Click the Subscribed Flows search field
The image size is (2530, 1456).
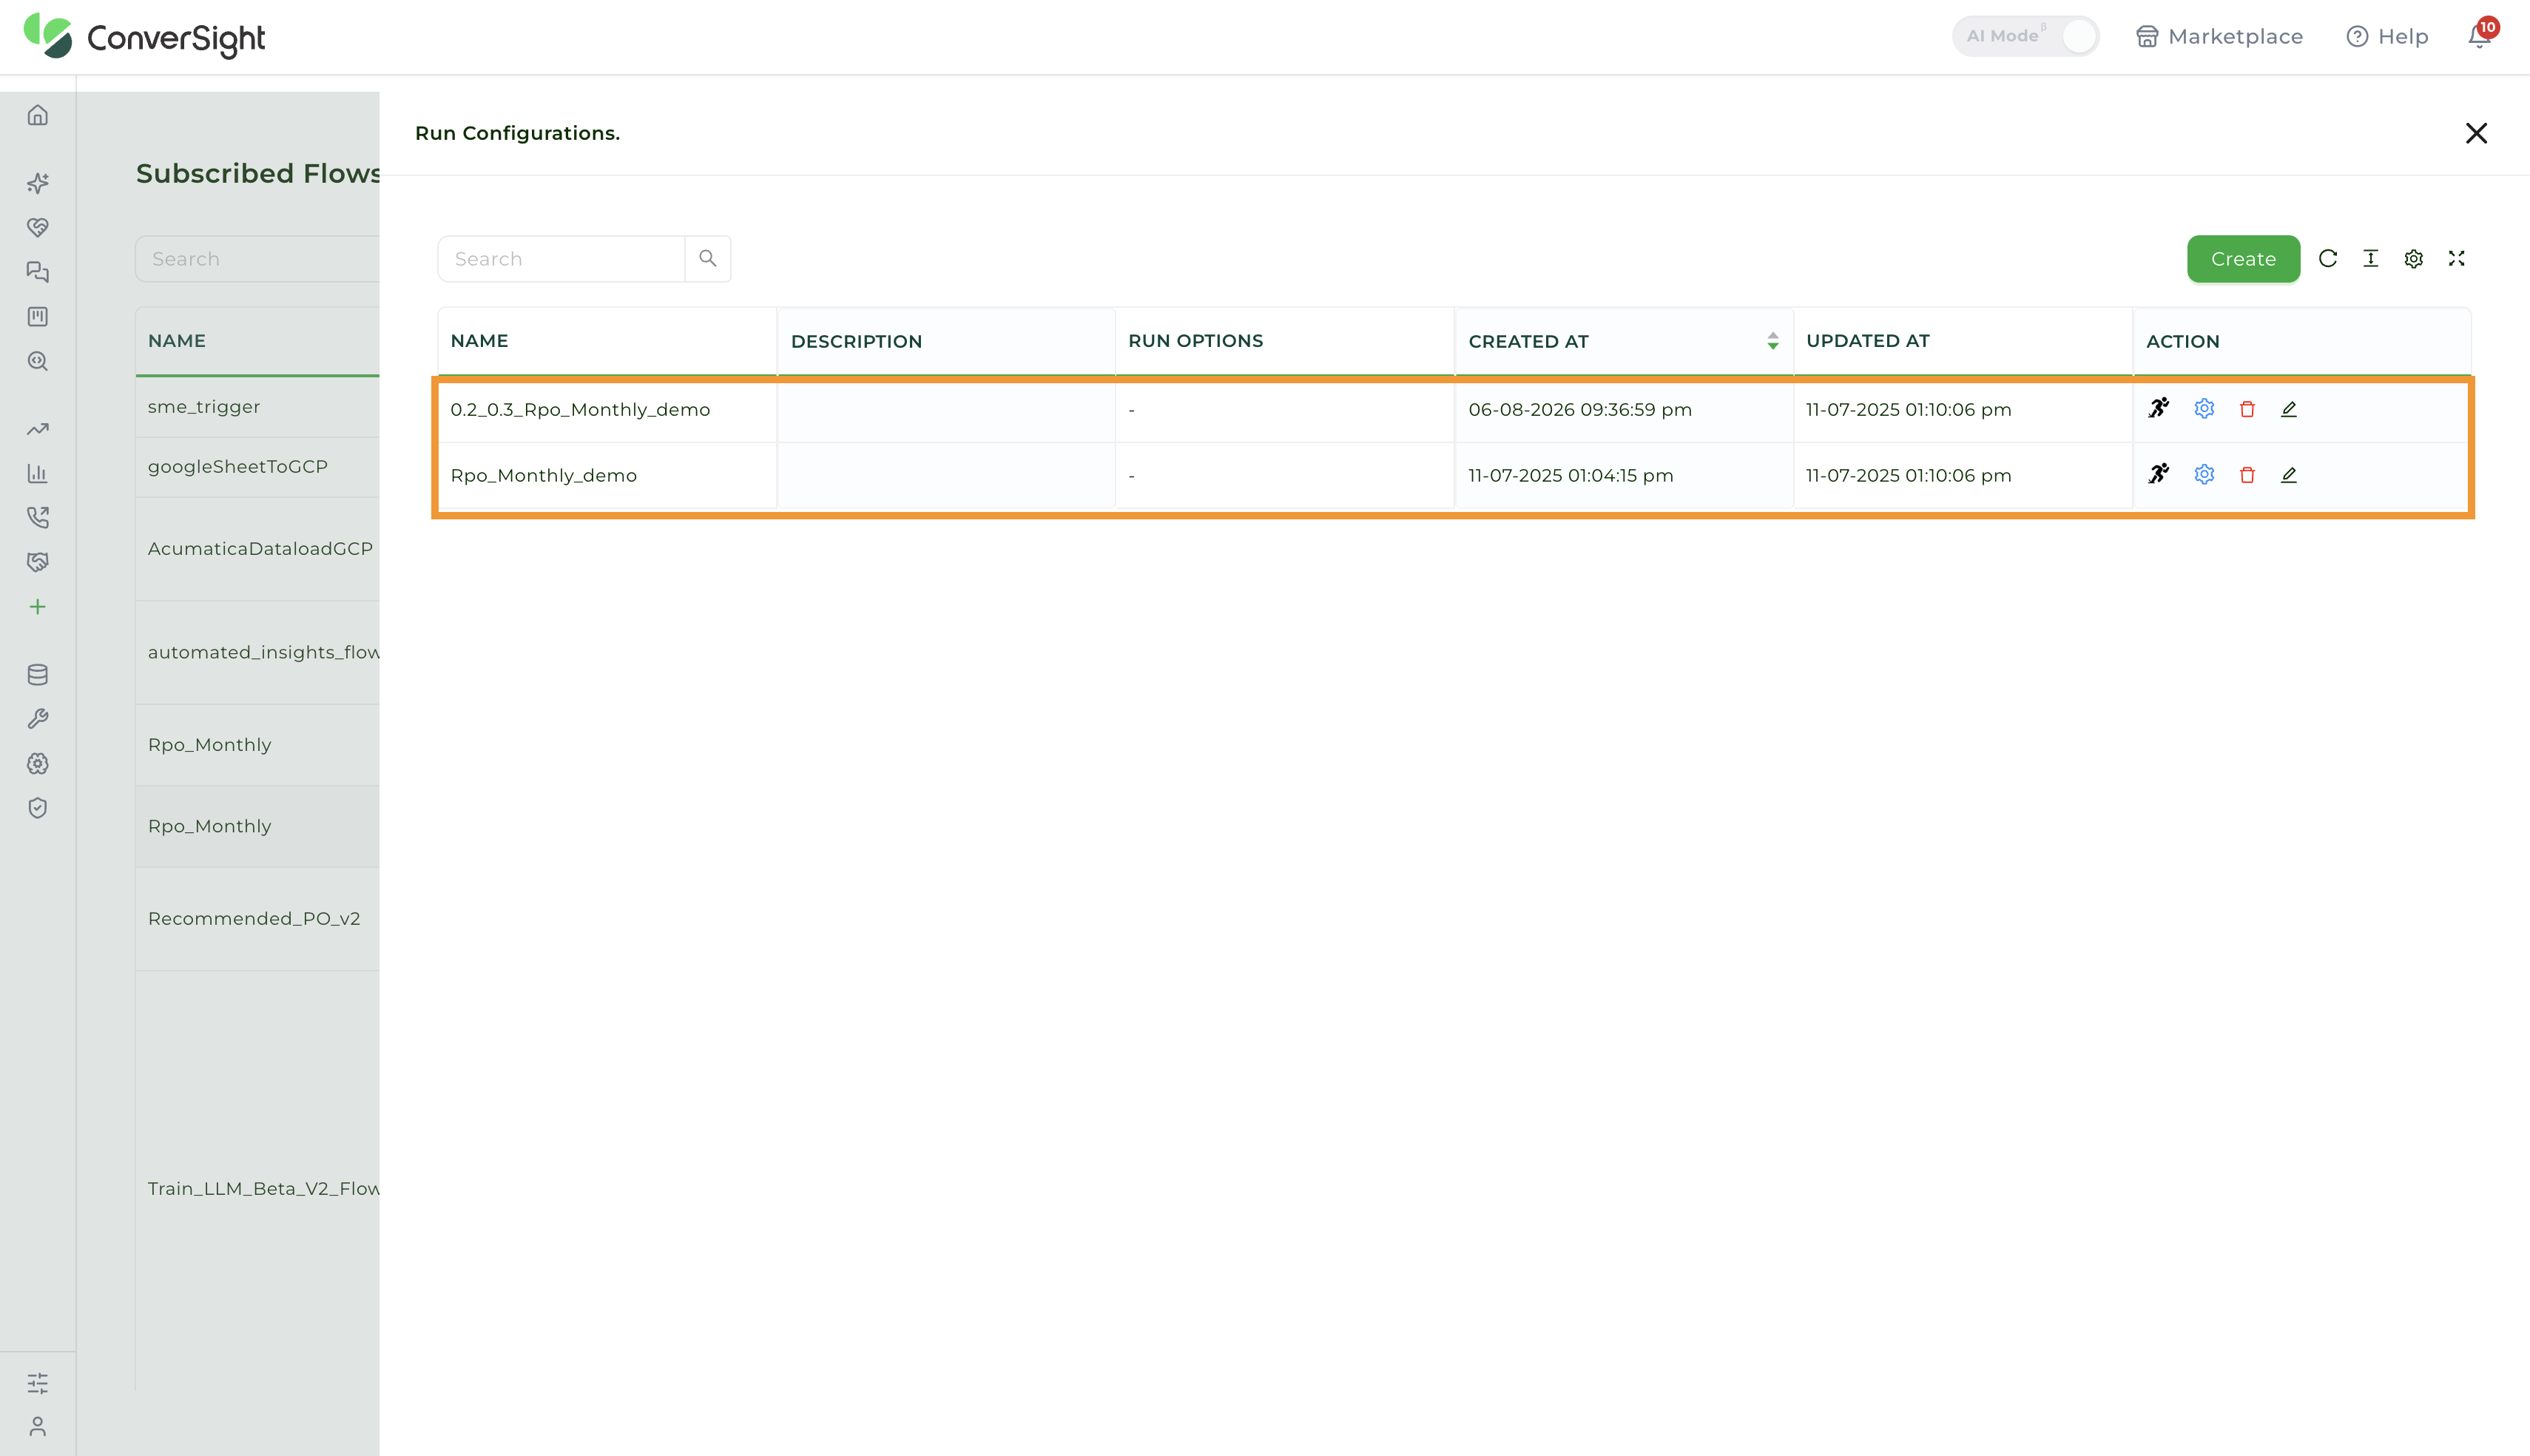[257, 259]
